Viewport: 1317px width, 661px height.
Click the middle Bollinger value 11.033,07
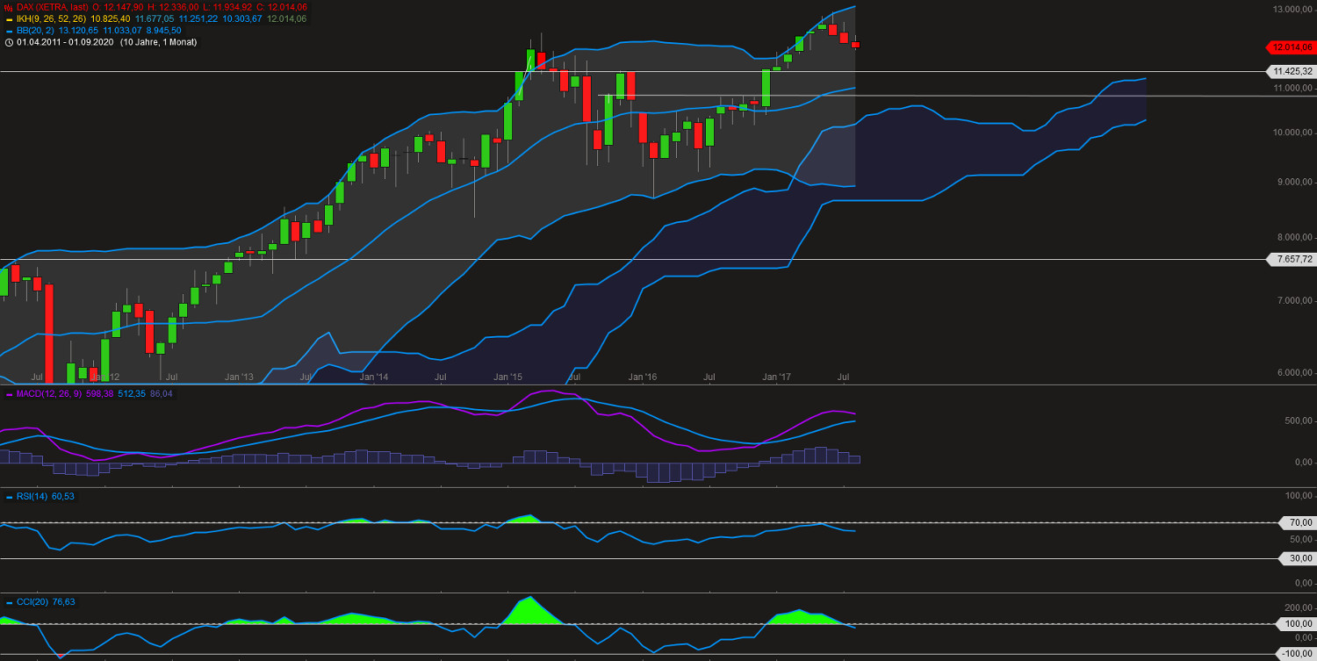122,30
